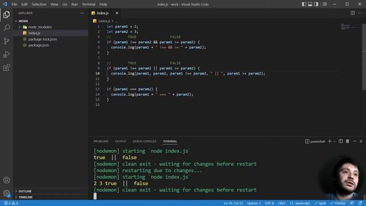Click the VS Code logo icon

pyautogui.click(x=5, y=4)
